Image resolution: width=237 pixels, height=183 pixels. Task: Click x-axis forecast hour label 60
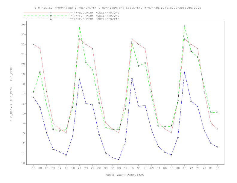(165, 168)
